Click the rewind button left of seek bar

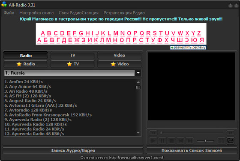(153, 133)
